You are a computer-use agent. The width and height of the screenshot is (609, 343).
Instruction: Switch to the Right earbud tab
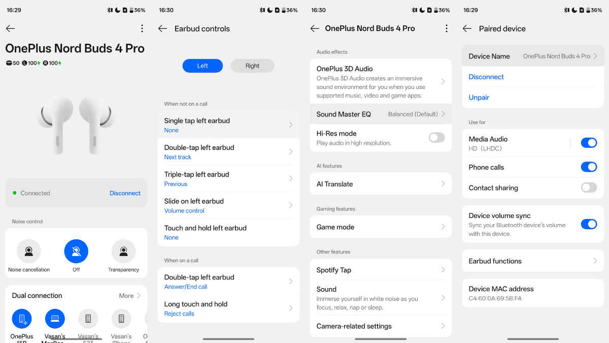tap(252, 66)
